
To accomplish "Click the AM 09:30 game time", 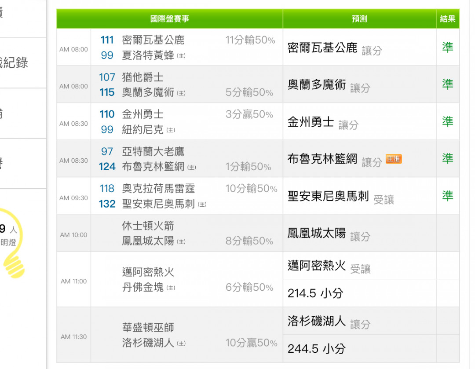I will (73, 198).
